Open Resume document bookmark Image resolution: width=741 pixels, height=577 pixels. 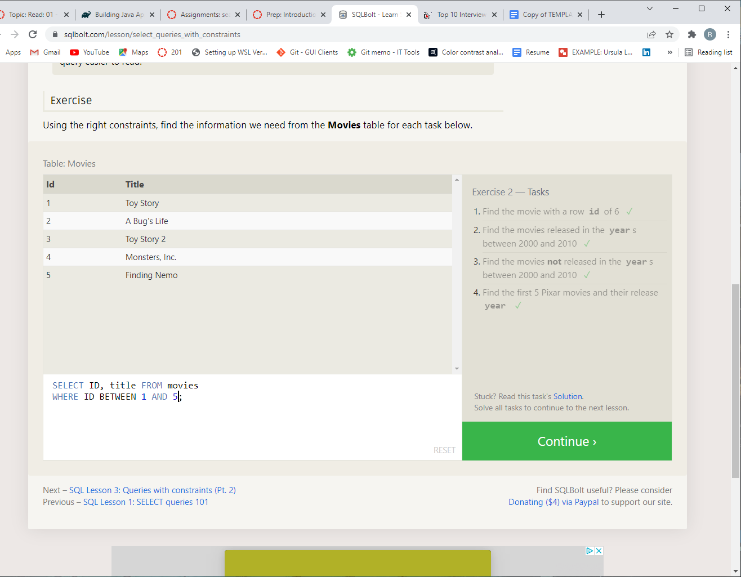[530, 52]
